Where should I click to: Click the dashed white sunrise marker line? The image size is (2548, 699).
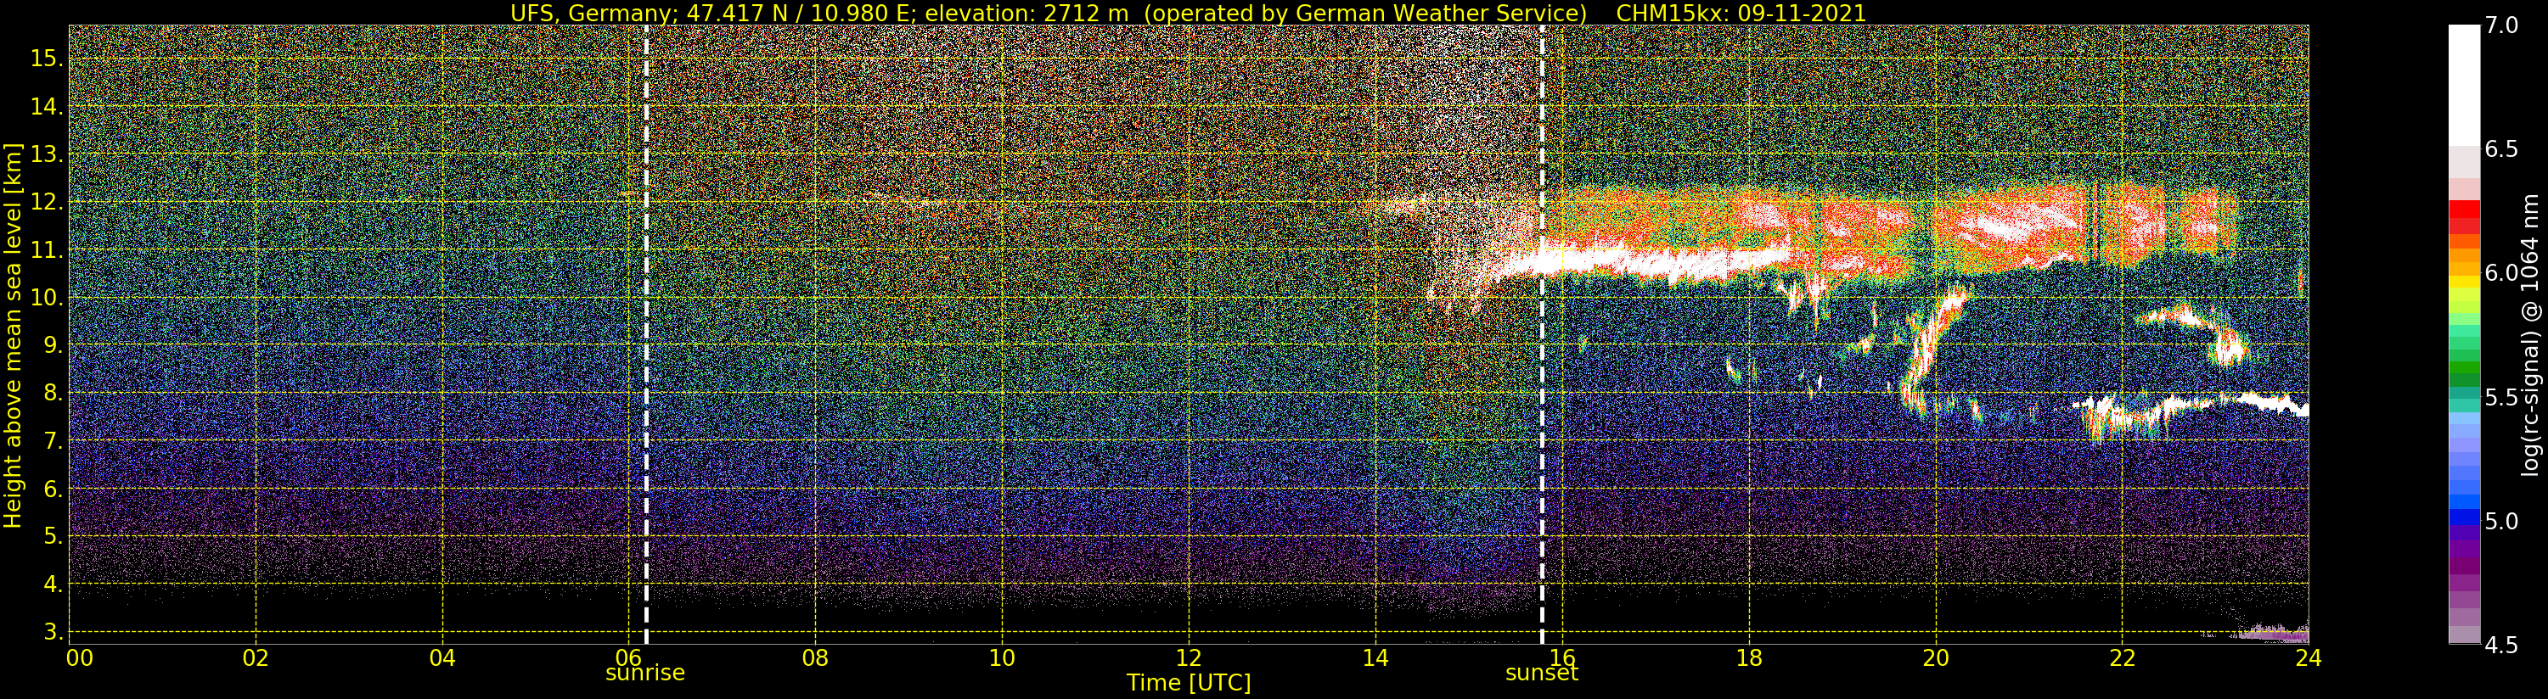coord(646,334)
